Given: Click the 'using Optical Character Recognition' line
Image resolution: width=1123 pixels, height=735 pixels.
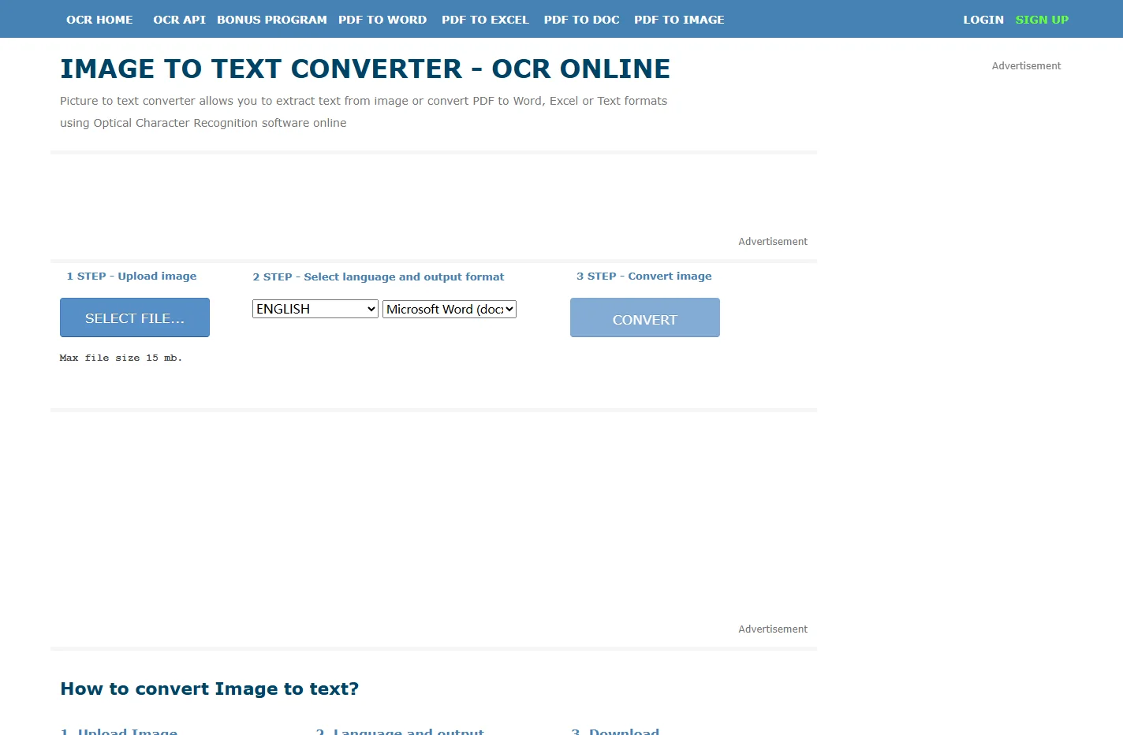Looking at the screenshot, I should 203,123.
